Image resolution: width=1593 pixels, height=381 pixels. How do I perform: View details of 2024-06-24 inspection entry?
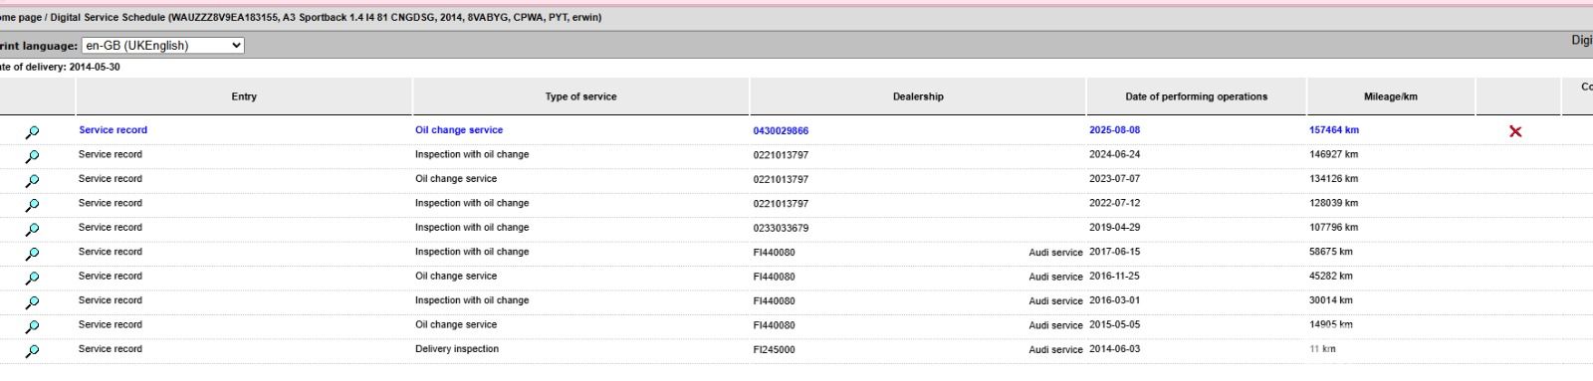[x=32, y=156]
